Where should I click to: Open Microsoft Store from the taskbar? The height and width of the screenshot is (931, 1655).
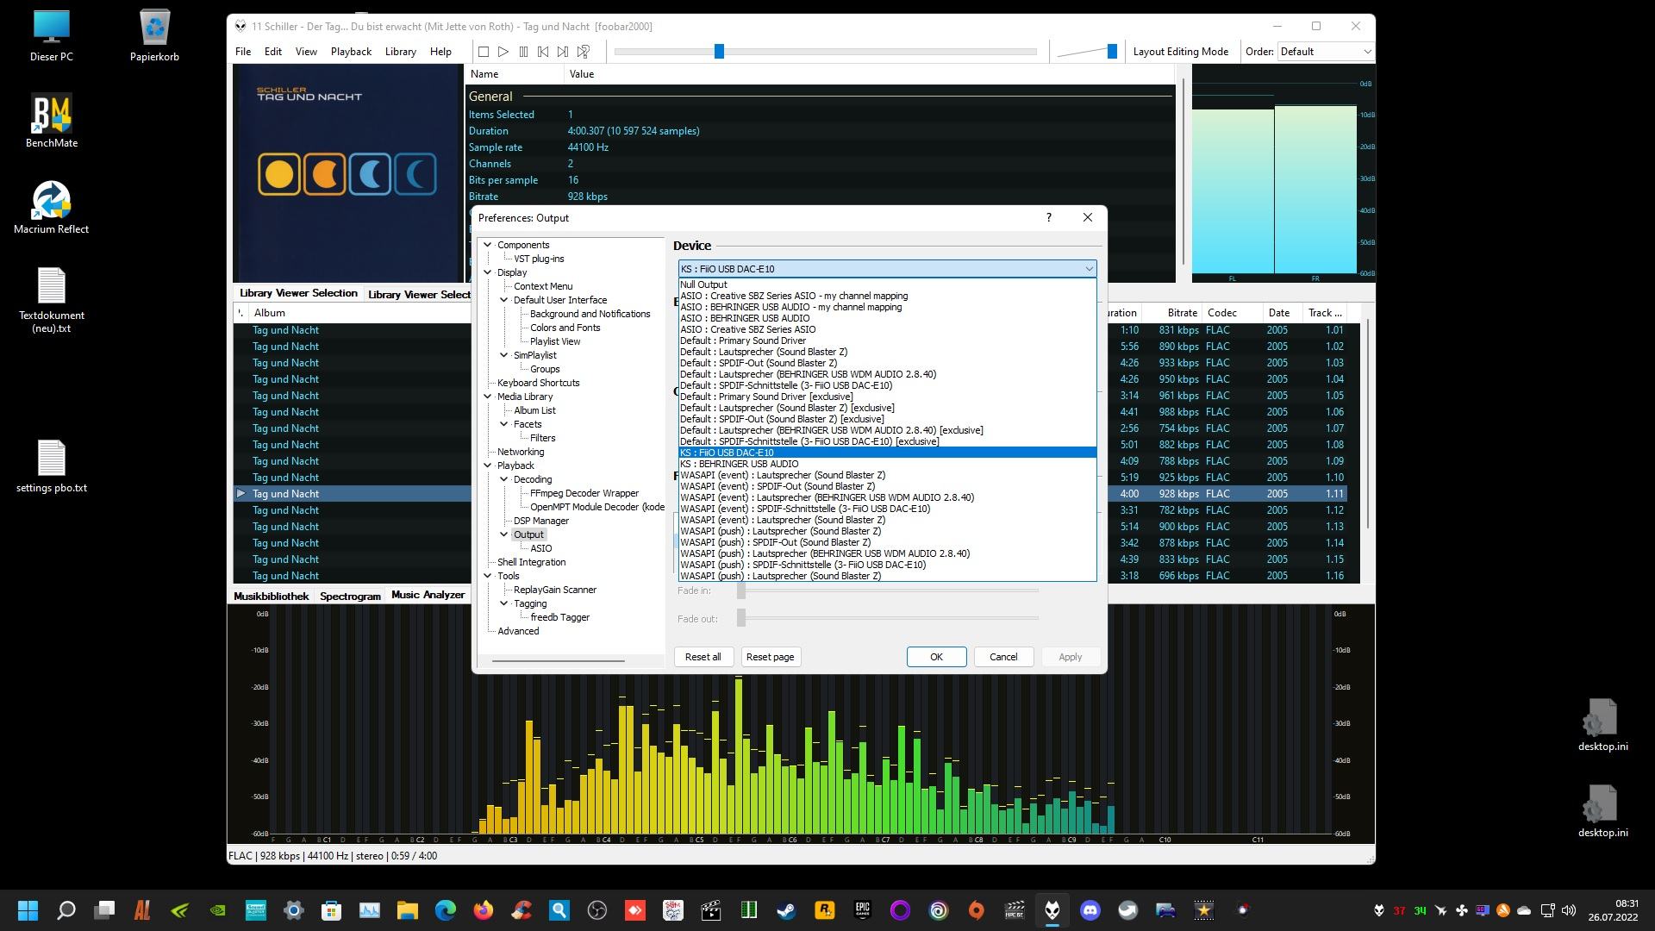[332, 909]
